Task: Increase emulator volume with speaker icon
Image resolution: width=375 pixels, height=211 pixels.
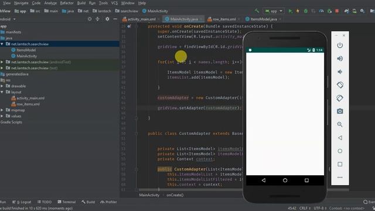Action: [x=340, y=59]
